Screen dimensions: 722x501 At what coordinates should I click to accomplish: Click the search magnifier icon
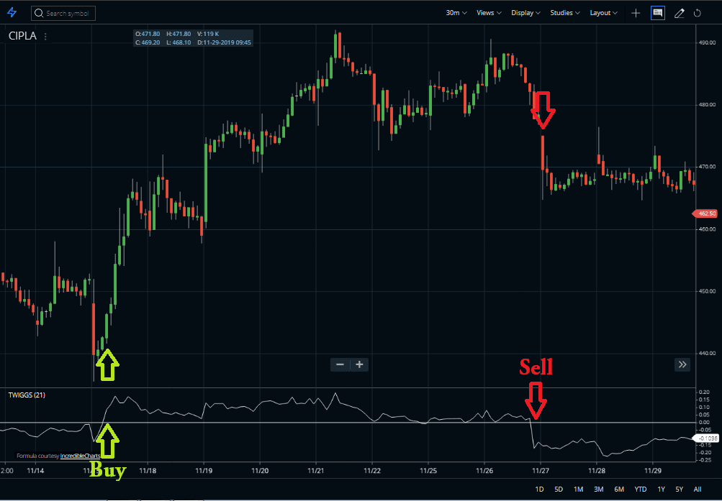[39, 14]
